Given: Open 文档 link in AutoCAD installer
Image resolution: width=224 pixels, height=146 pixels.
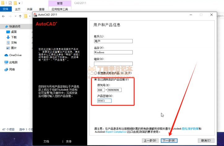Looking at the screenshot, I should point(46,141).
